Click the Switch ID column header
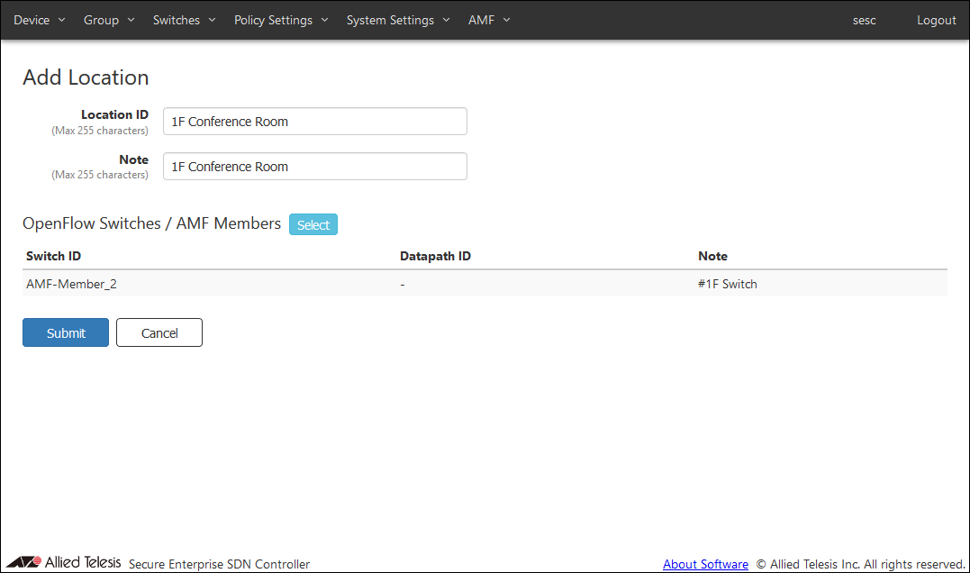Screen dimensions: 970x573 point(53,256)
